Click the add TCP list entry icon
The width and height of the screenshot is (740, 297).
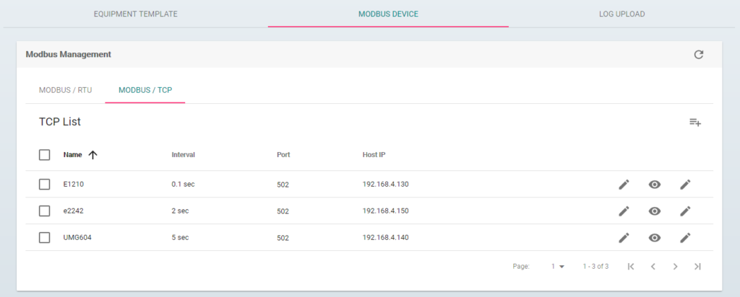tap(695, 123)
